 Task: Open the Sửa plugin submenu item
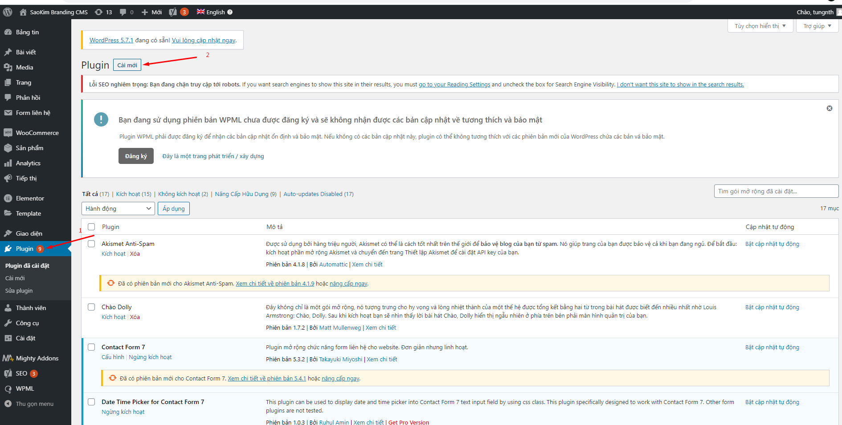[19, 290]
